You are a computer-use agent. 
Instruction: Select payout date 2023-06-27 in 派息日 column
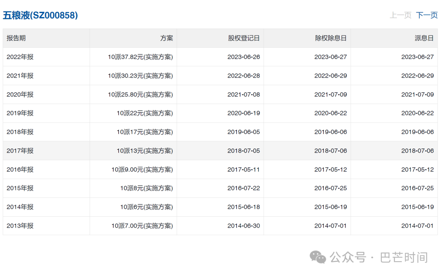417,57
